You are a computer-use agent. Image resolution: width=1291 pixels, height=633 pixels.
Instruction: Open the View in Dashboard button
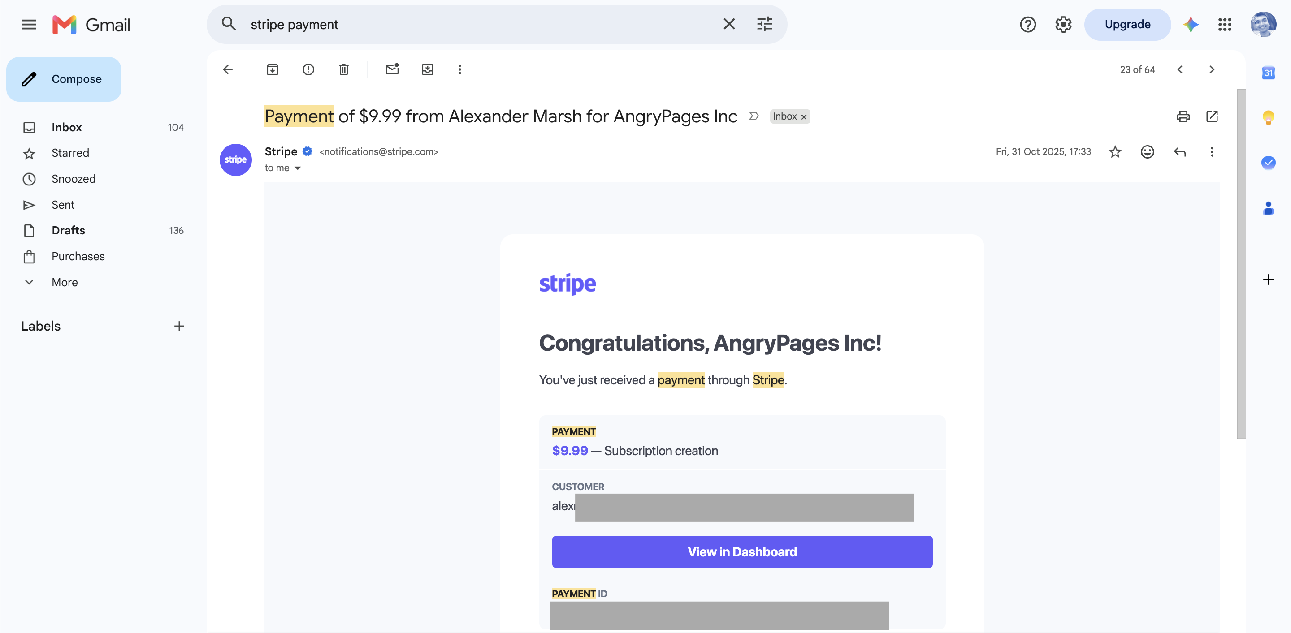pyautogui.click(x=742, y=552)
